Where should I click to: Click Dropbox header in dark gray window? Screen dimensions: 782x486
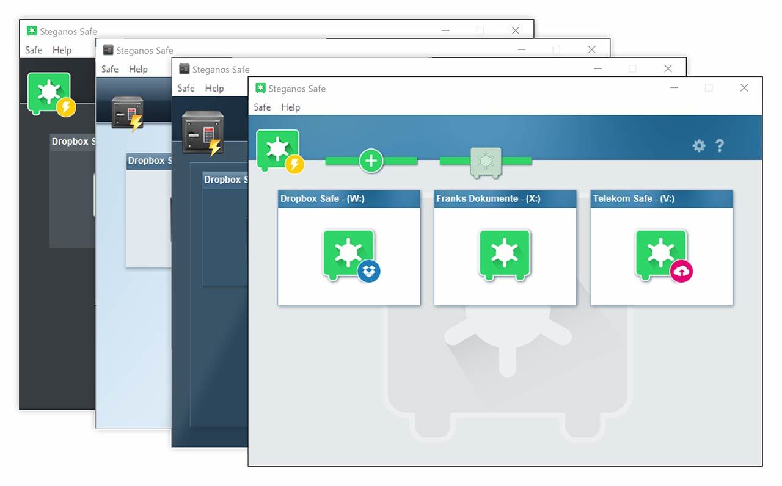(x=73, y=142)
